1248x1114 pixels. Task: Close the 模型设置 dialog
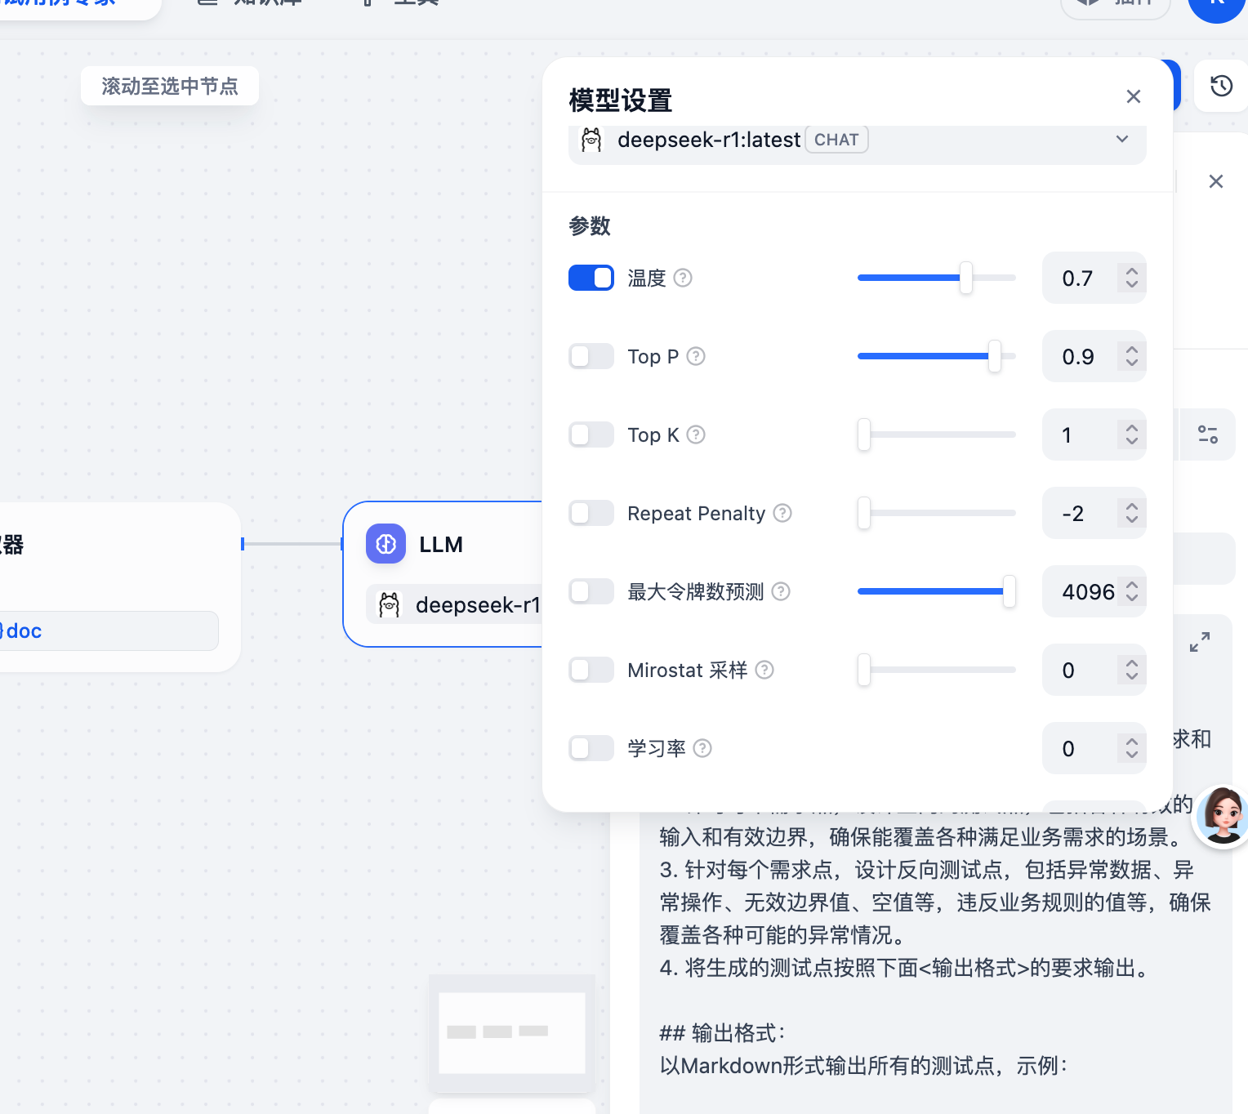(1133, 96)
